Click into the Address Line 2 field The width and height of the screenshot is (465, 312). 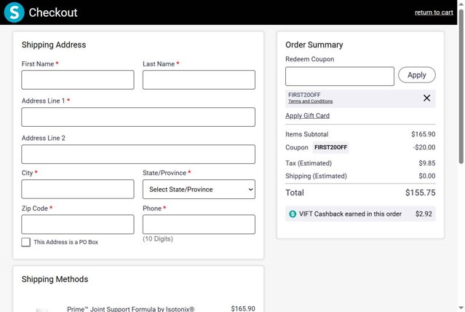(x=138, y=155)
